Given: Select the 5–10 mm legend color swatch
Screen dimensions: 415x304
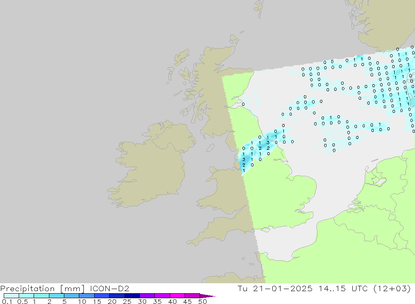Looking at the screenshot, I should pyautogui.click(x=72, y=296).
